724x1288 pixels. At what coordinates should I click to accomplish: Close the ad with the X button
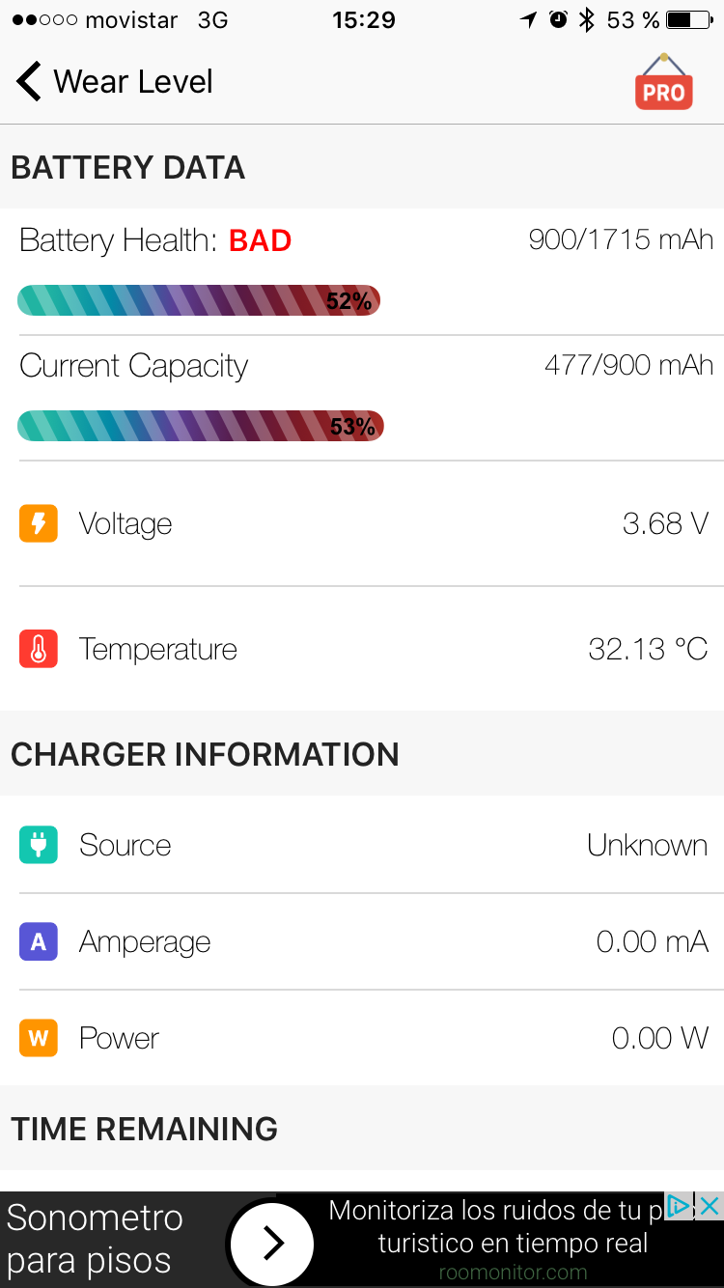coord(710,1205)
